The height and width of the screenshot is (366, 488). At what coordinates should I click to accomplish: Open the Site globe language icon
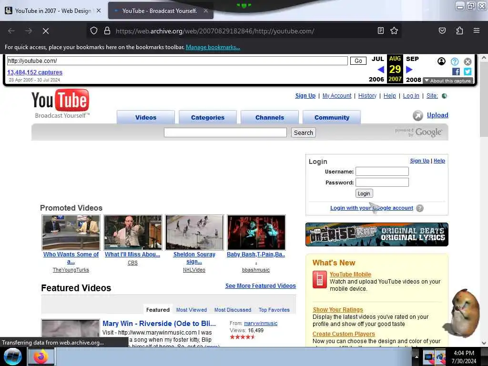tap(445, 96)
